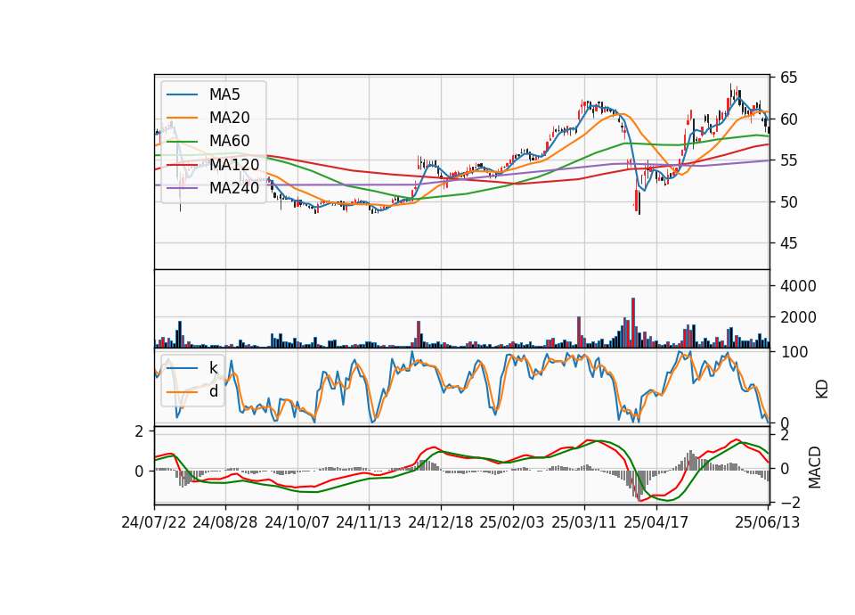This screenshot has width=855, height=615.
Task: Click the date label 25/03/11
Action: coord(584,522)
